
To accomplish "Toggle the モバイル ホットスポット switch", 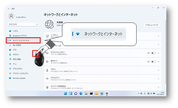I will 154,53.
